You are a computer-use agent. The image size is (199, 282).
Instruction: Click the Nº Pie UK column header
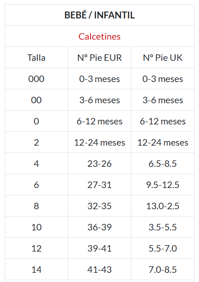[x=163, y=58]
